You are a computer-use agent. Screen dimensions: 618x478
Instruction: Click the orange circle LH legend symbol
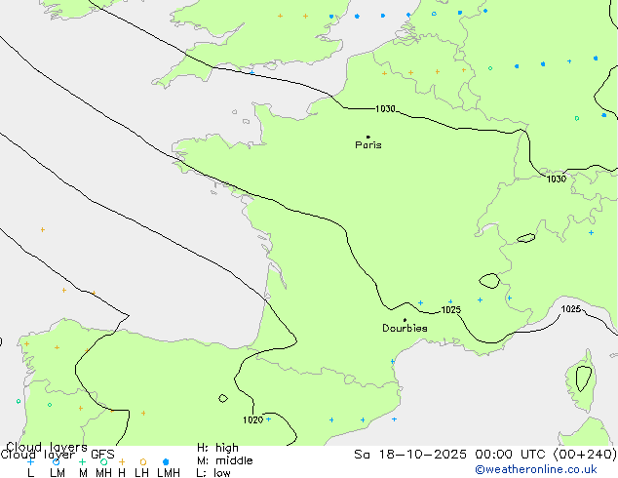[x=143, y=461]
